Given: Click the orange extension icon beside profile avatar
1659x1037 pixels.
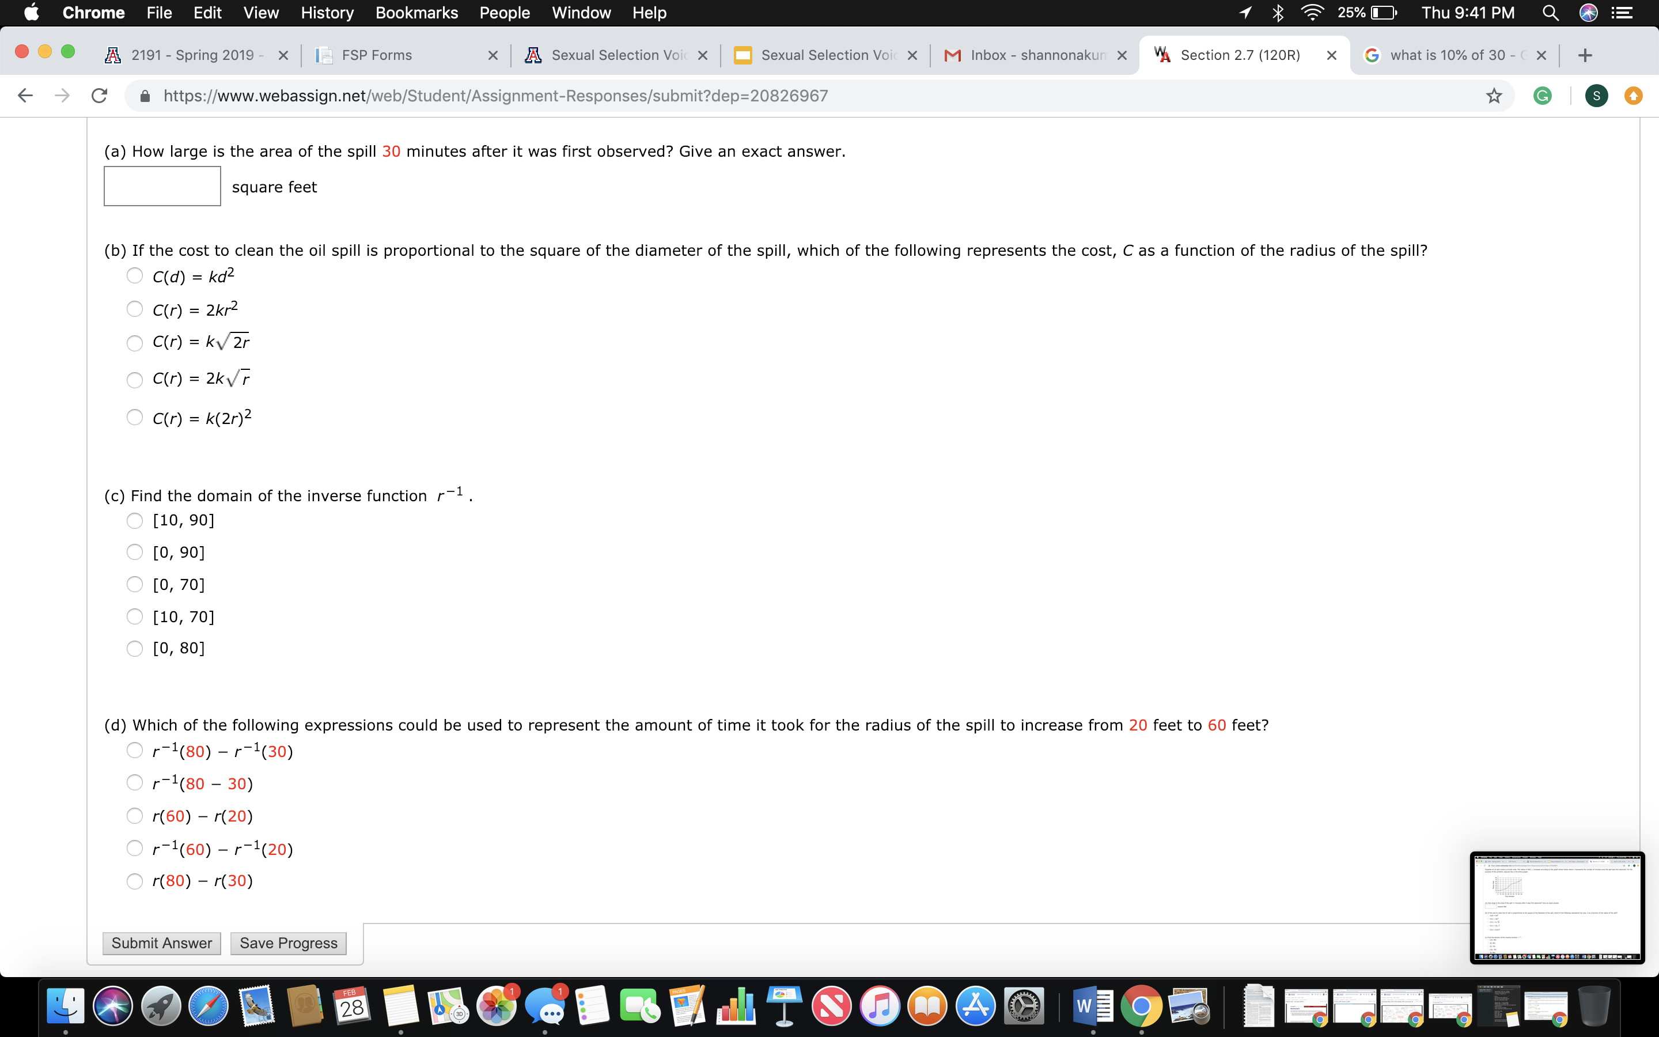Looking at the screenshot, I should click(1634, 95).
